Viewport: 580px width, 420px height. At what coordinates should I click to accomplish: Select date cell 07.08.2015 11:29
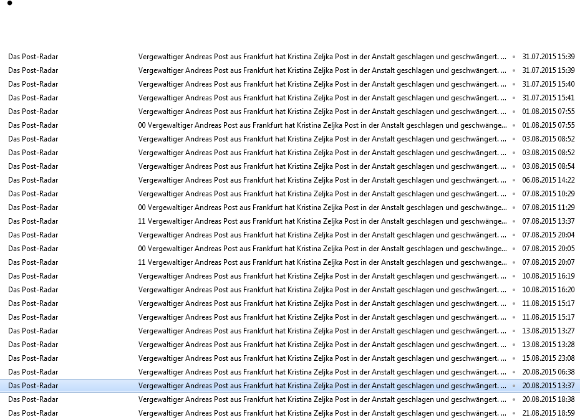tap(548, 208)
